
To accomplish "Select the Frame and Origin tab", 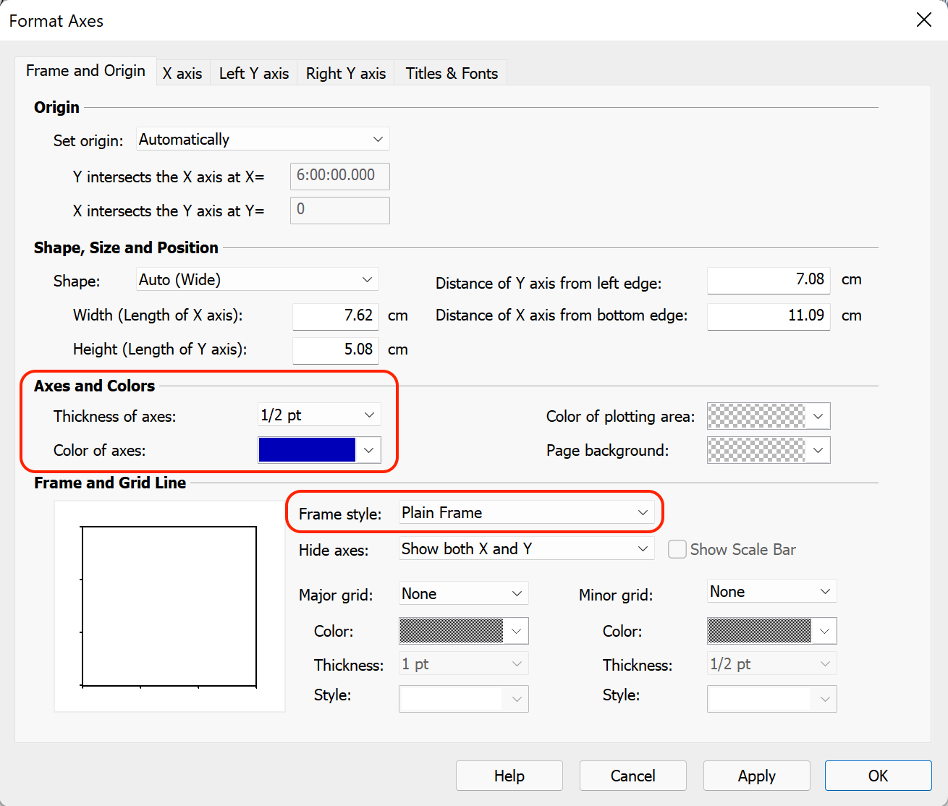I will [85, 71].
